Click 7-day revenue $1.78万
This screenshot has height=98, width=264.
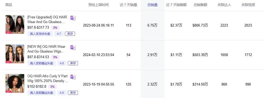[x=176, y=84]
